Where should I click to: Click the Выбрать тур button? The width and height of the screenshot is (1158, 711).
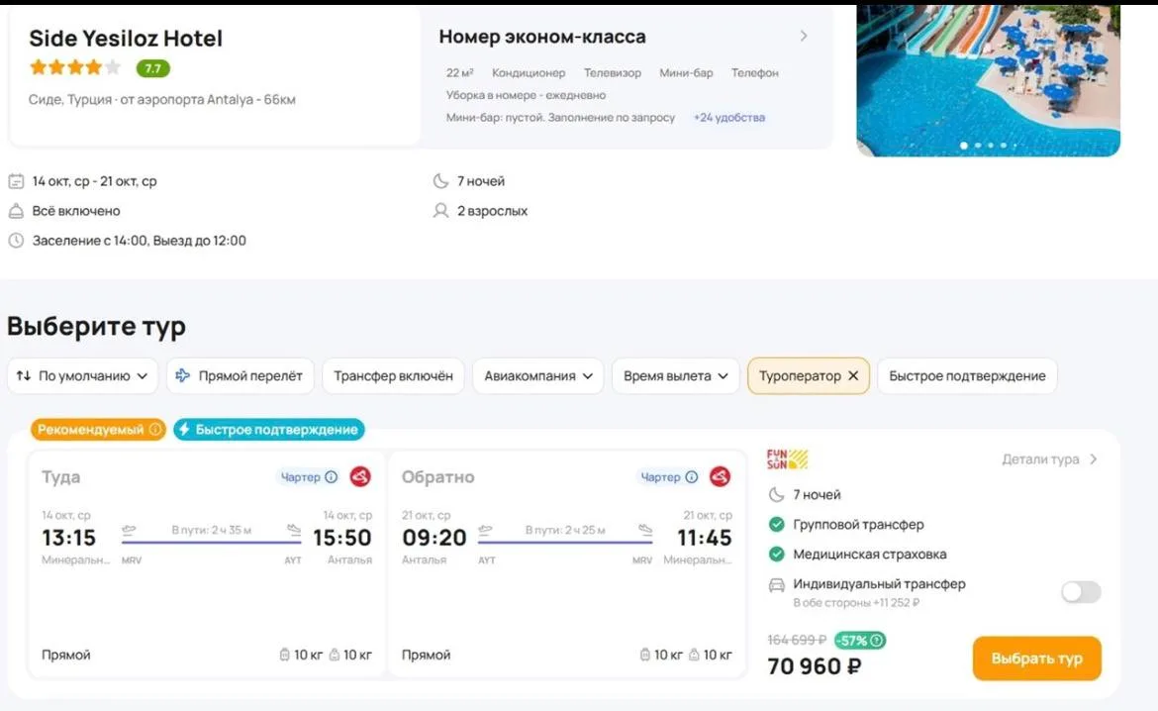click(x=1036, y=658)
